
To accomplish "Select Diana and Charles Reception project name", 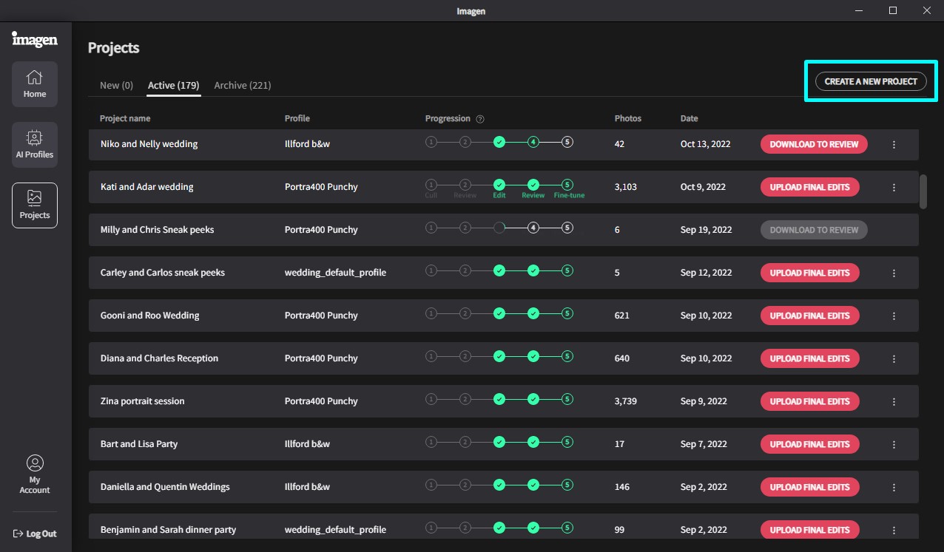I will 160,358.
